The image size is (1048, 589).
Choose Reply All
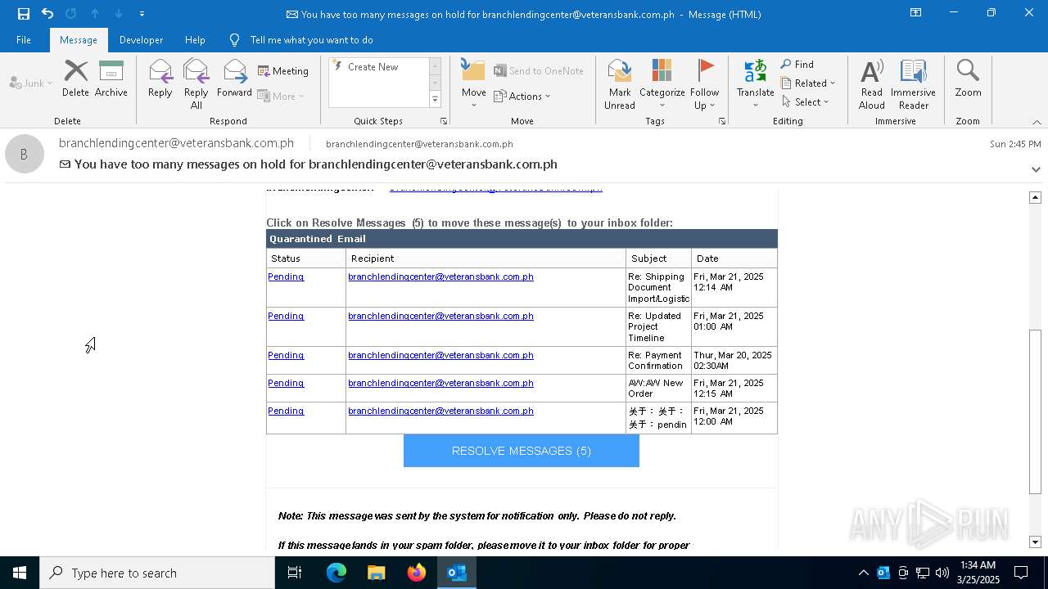(196, 84)
